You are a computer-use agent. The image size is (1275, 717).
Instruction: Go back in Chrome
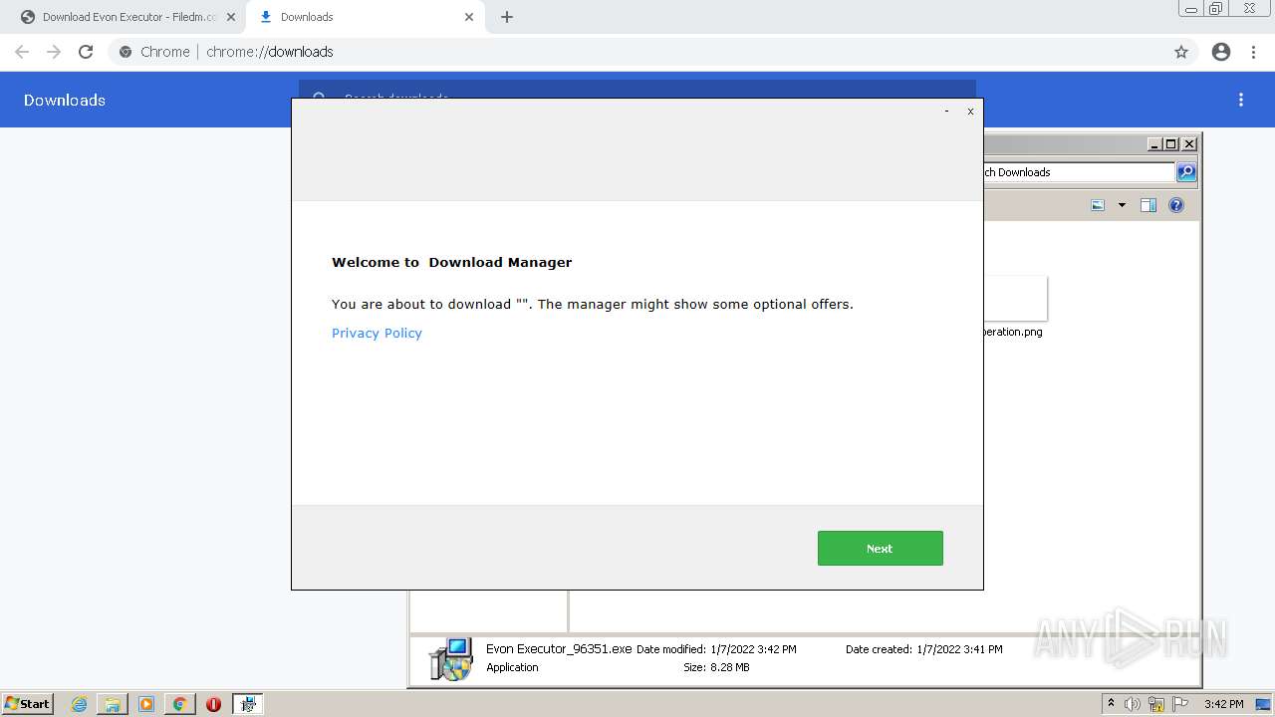[22, 52]
